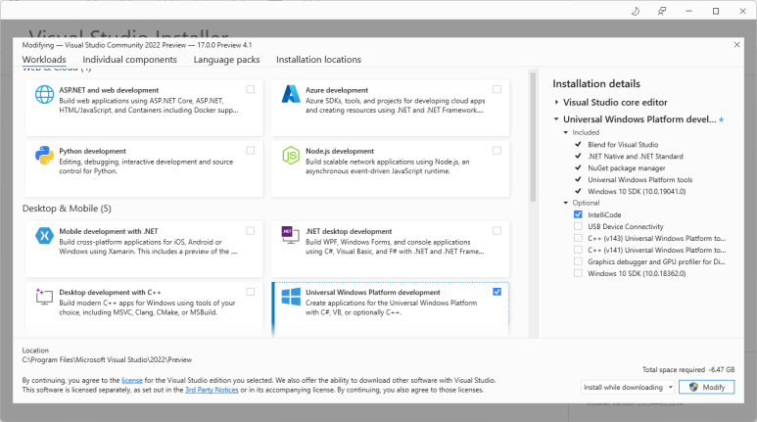Enable C++ (v141) Universal Windows Platform tools
The width and height of the screenshot is (757, 422).
pyautogui.click(x=578, y=250)
